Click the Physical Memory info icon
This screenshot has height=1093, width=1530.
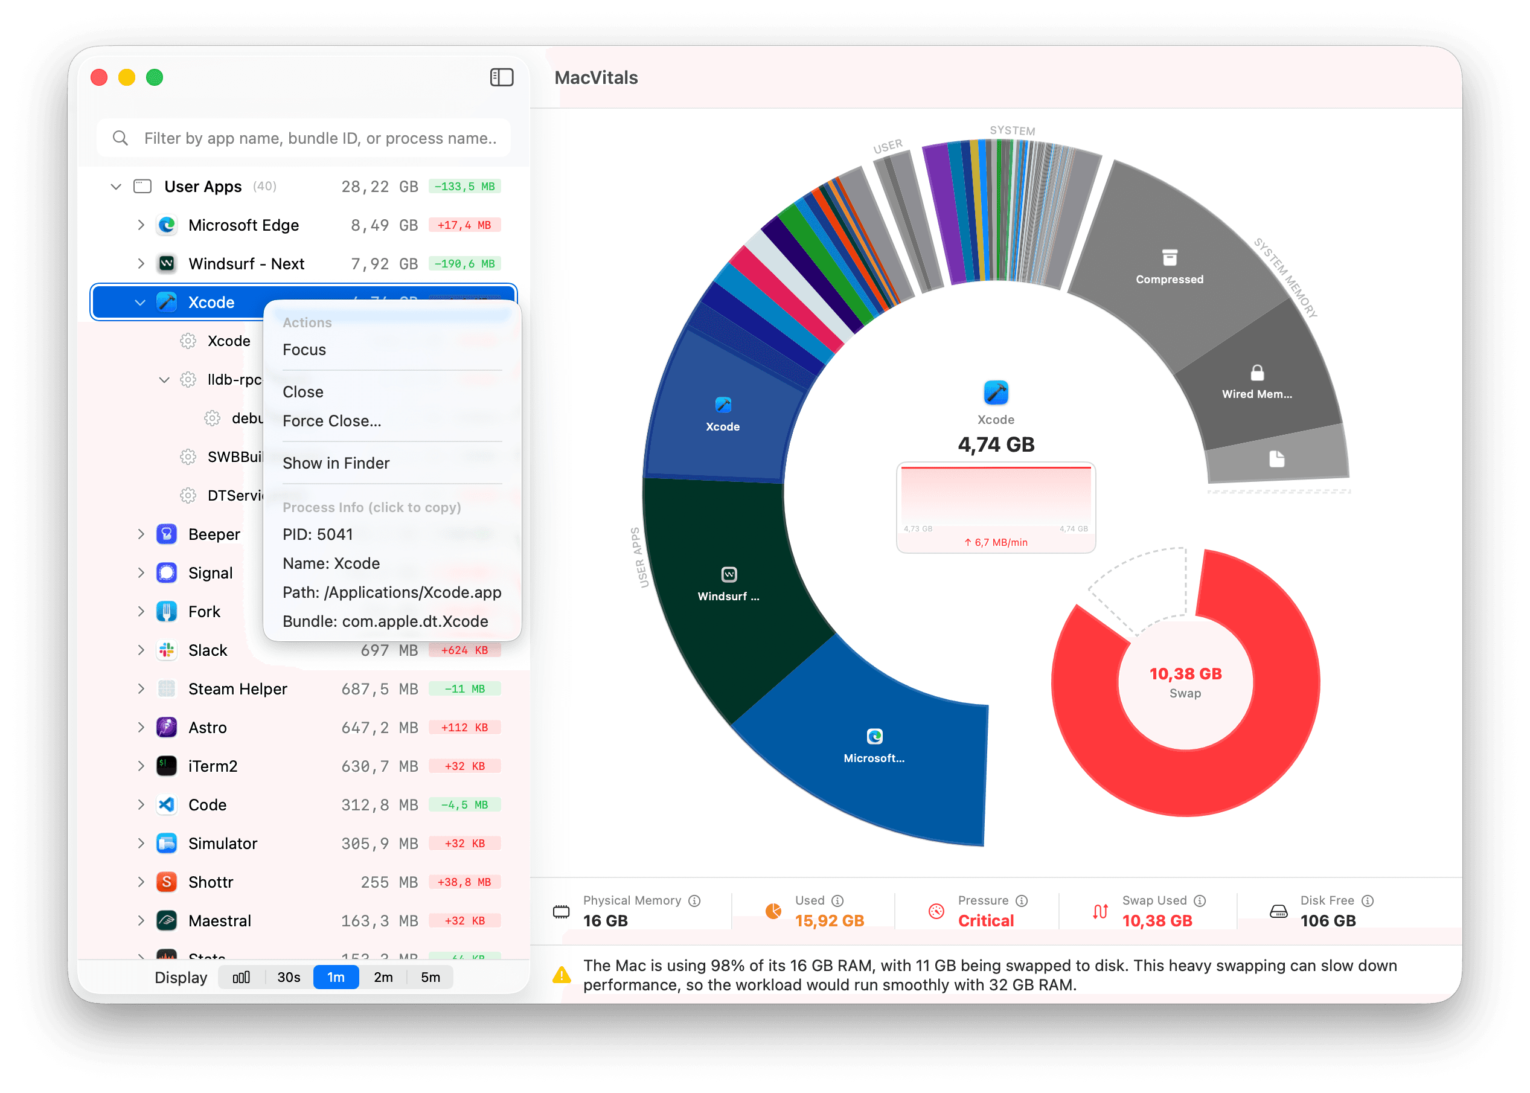694,900
